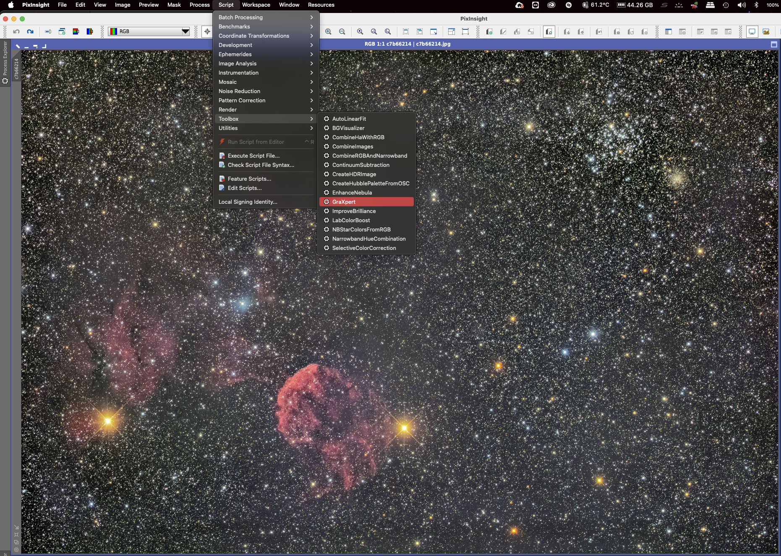Click the Process Explorer gear icon
Viewport: 781px width, 556px height.
(5, 81)
